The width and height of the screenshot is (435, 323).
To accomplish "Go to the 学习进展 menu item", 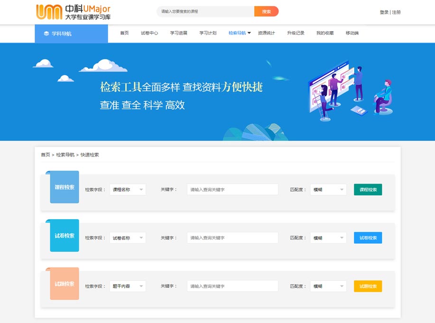I will pos(178,33).
